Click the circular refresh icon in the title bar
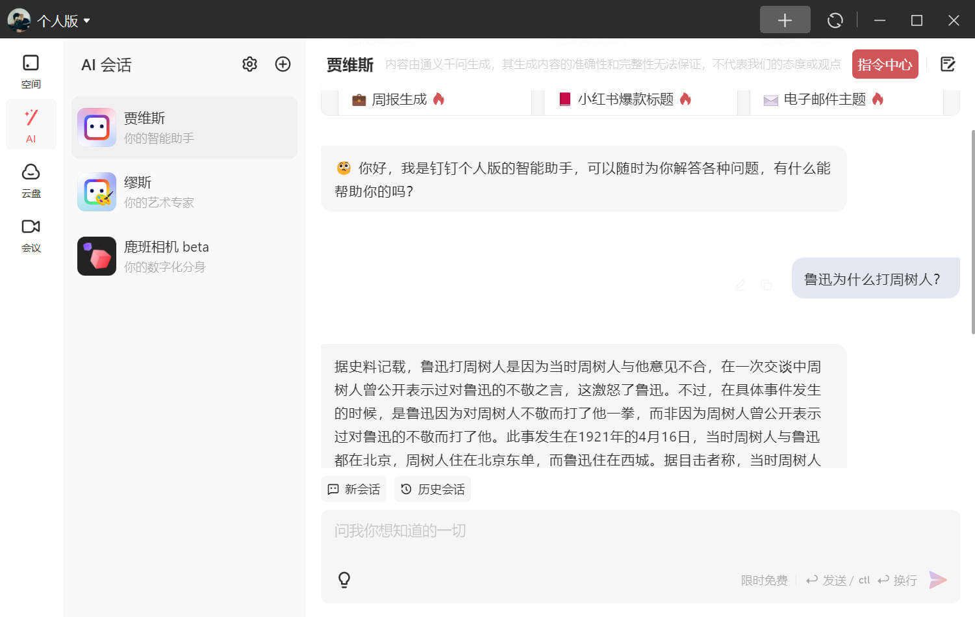975x617 pixels. click(835, 20)
